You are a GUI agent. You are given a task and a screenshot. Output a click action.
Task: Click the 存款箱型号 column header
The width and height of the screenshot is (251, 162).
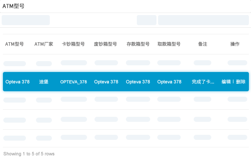click(x=138, y=44)
